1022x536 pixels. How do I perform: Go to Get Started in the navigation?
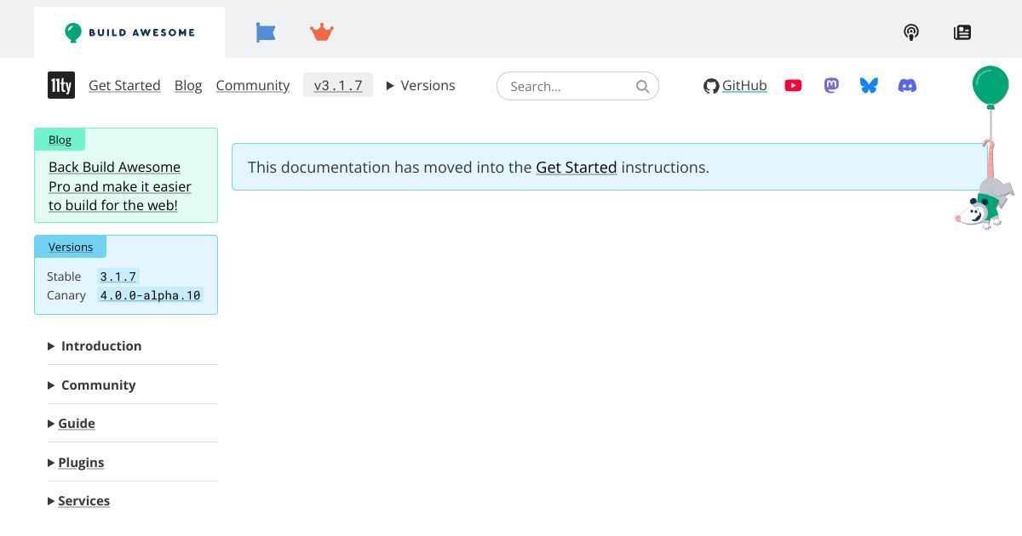(x=124, y=85)
